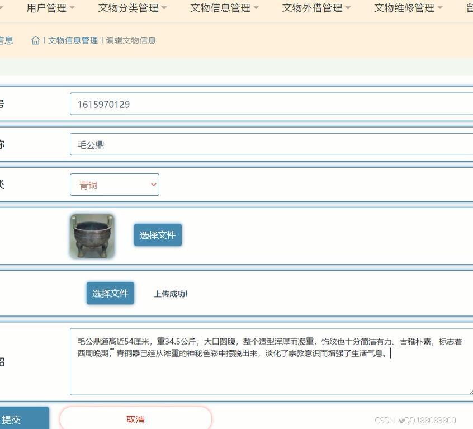Open the 用户管理 menu
This screenshot has height=429, width=473.
click(x=48, y=8)
